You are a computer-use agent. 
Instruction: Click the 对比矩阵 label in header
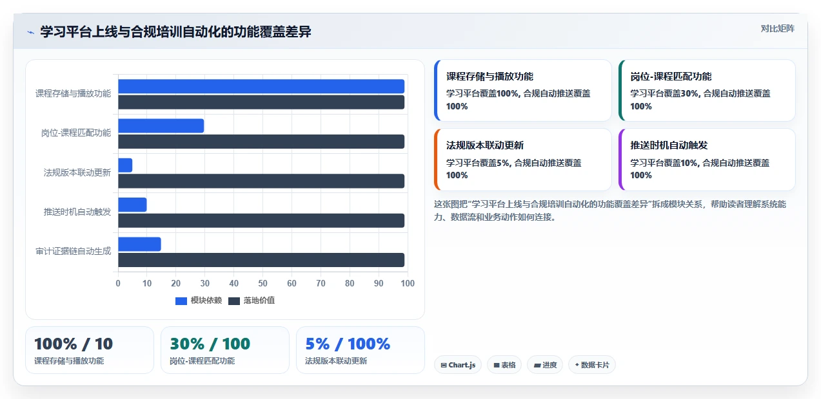click(778, 28)
